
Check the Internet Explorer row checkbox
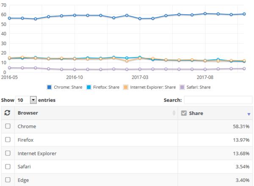[8, 153]
